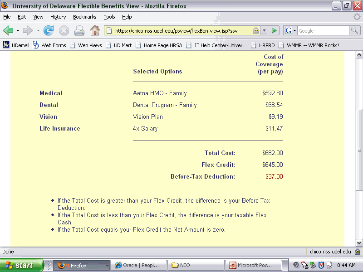363x272 pixels.
Task: Click the padlock icon in status bar
Action: (358, 252)
